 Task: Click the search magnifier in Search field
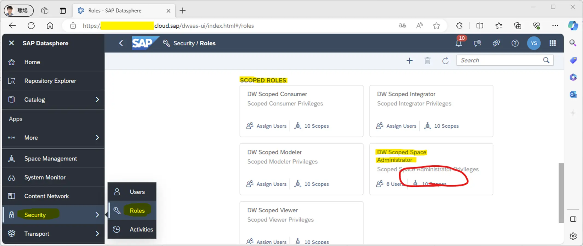click(x=546, y=60)
